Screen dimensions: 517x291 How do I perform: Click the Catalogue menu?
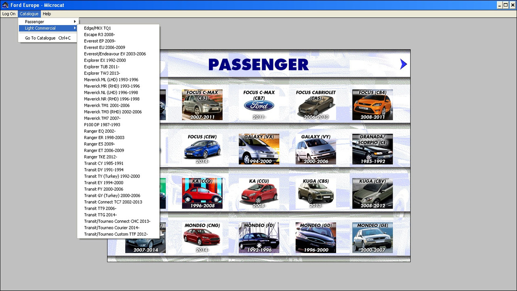click(x=29, y=14)
